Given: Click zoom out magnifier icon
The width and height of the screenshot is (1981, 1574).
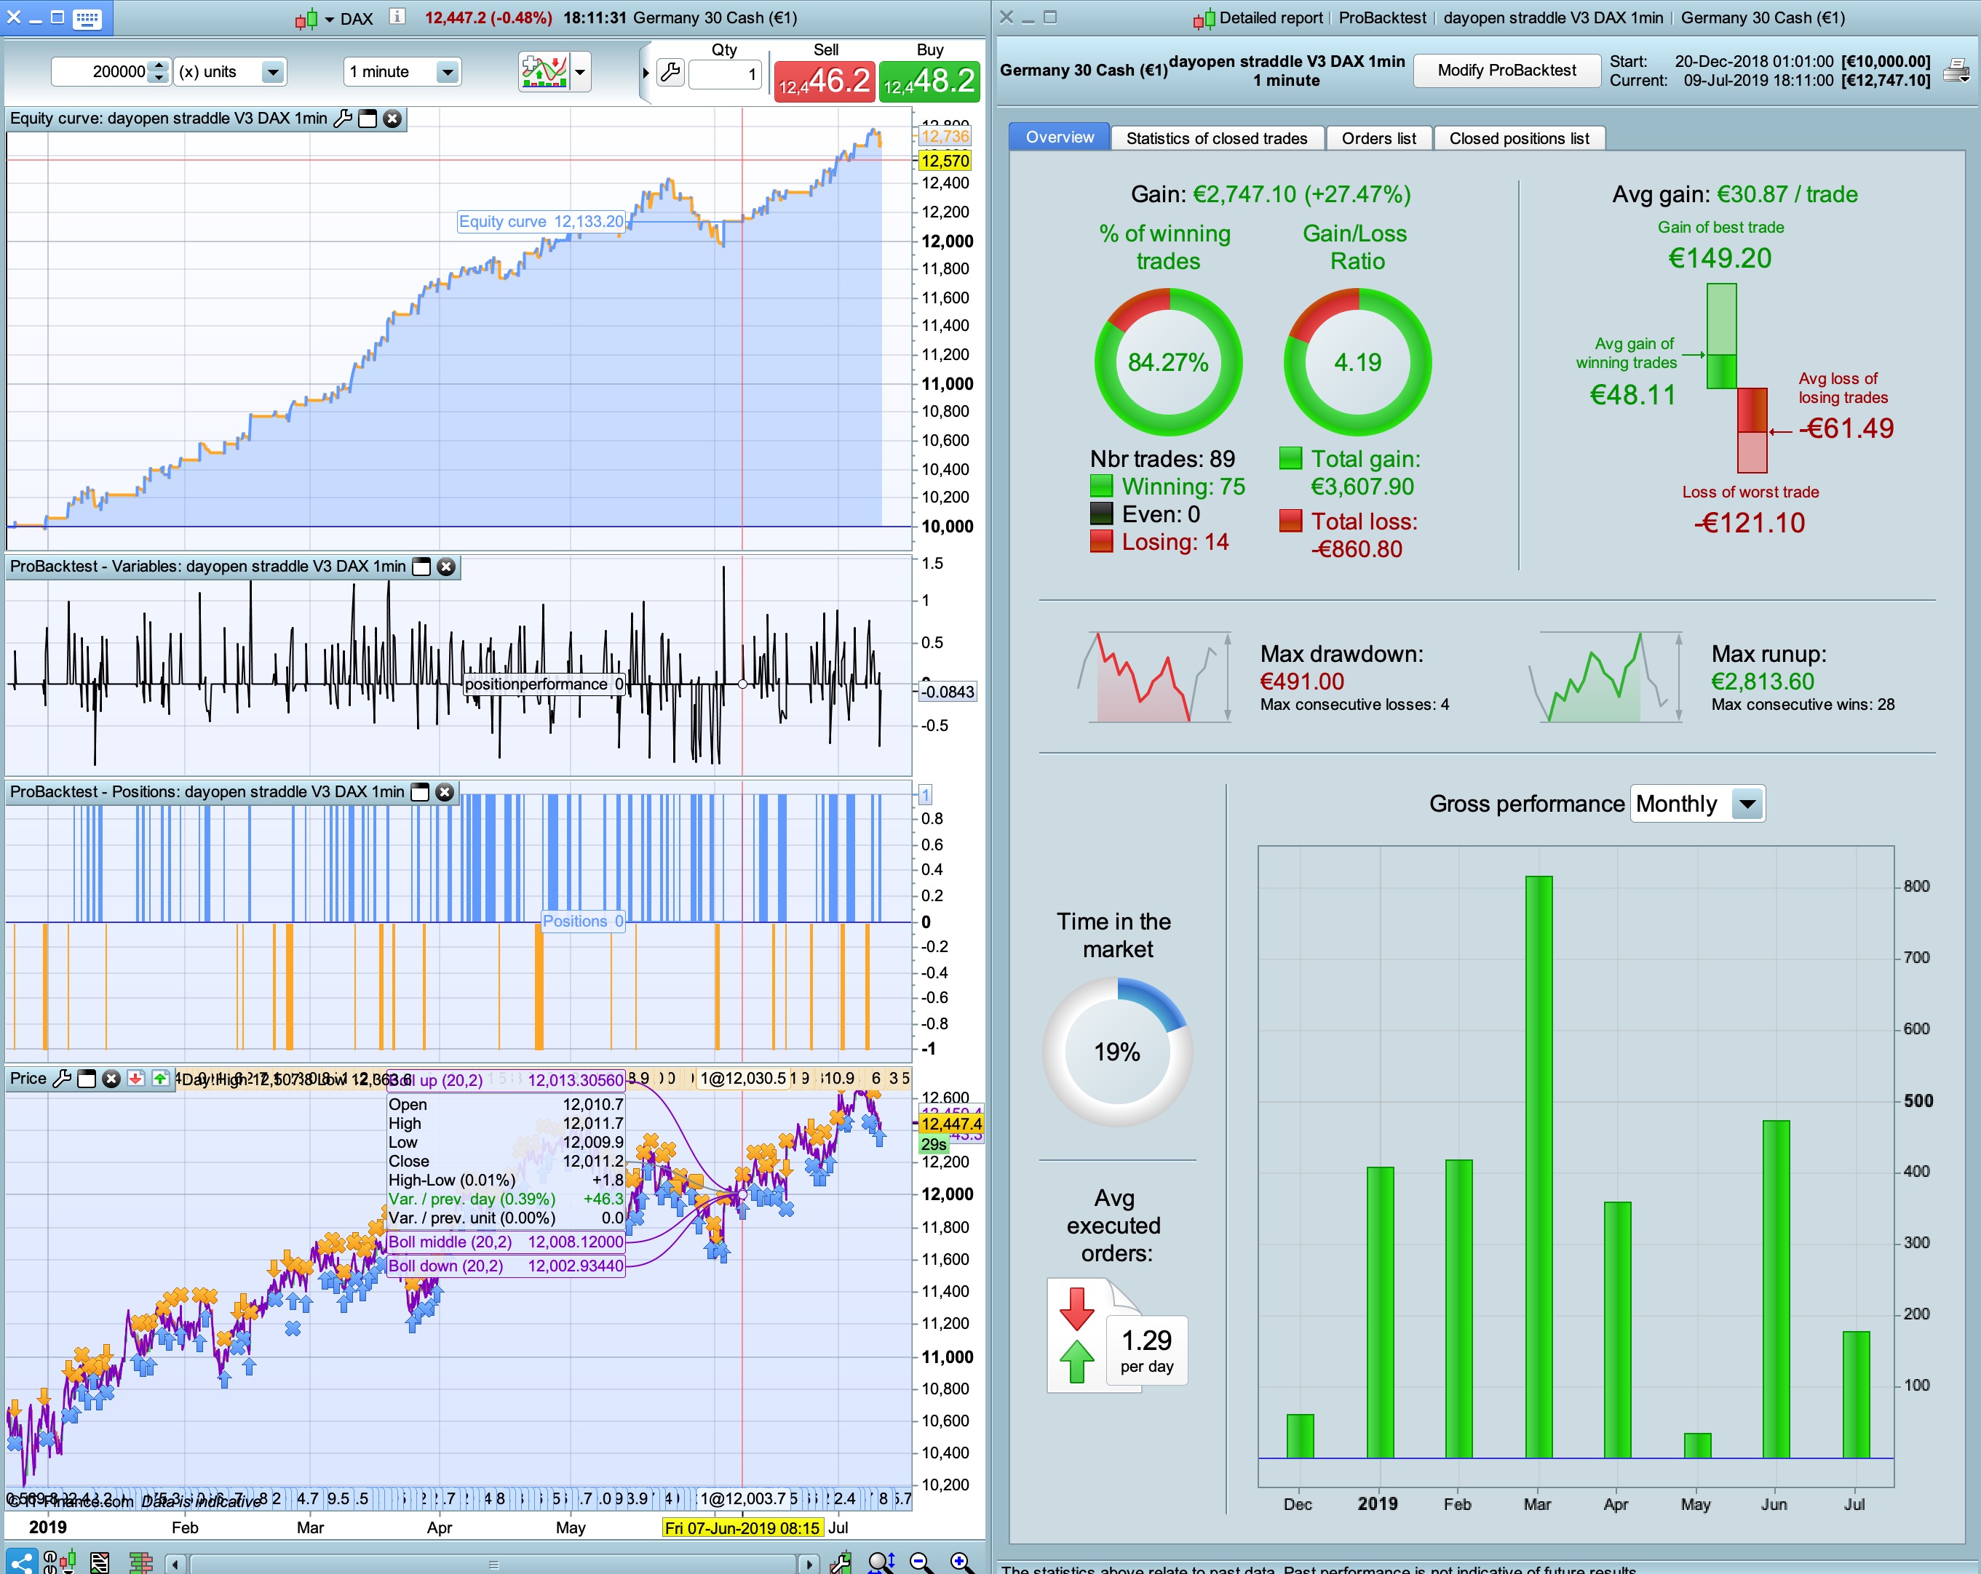Looking at the screenshot, I should coord(920,1560).
